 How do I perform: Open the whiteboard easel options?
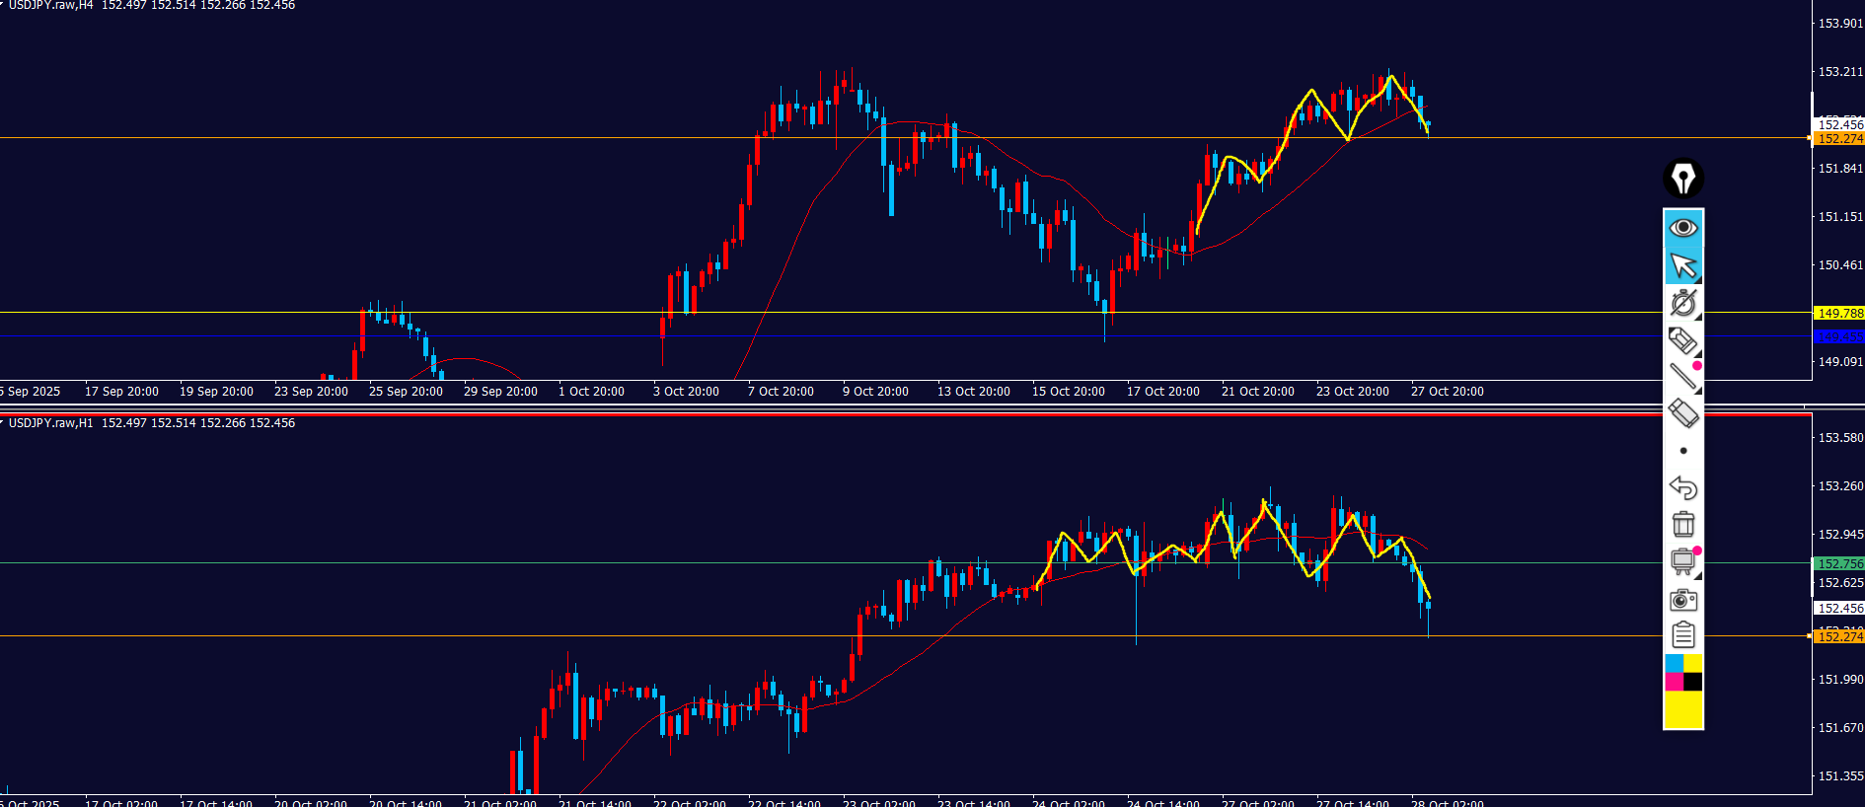1682,562
